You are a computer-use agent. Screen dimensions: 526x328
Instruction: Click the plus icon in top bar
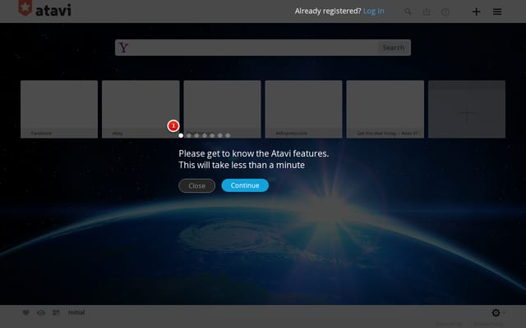476,11
